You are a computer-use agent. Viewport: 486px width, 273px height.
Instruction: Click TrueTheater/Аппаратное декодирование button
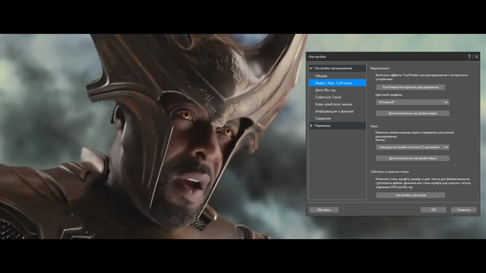click(x=410, y=87)
